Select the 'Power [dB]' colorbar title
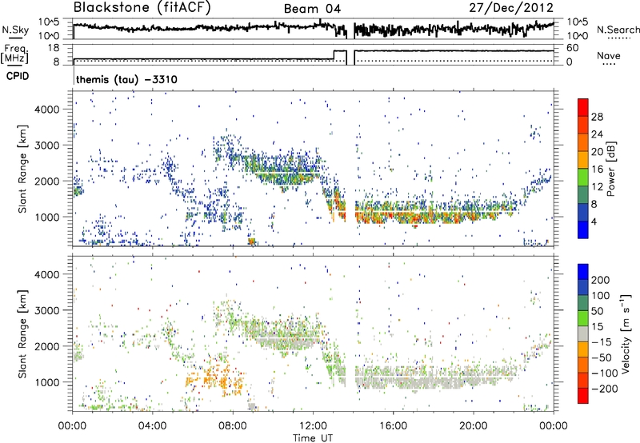This screenshot has height=443, width=640. coord(610,169)
